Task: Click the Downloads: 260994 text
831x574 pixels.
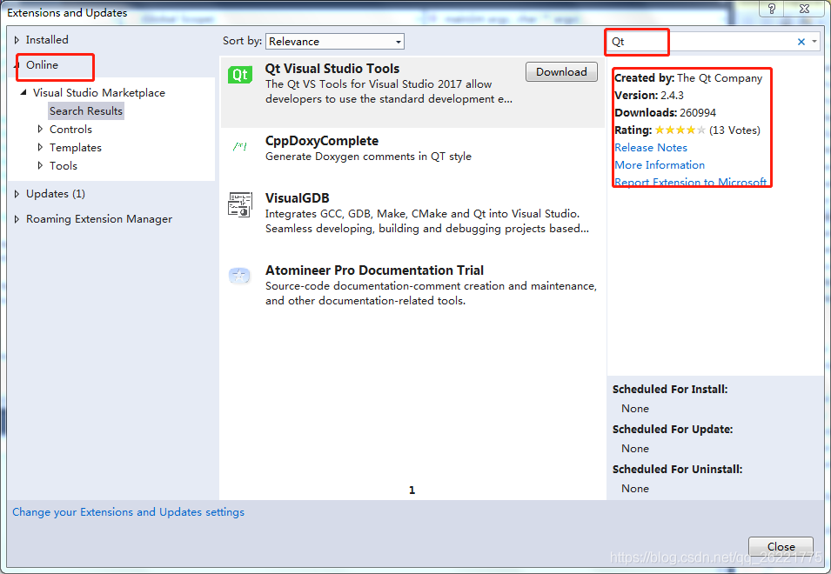Action: 665,113
